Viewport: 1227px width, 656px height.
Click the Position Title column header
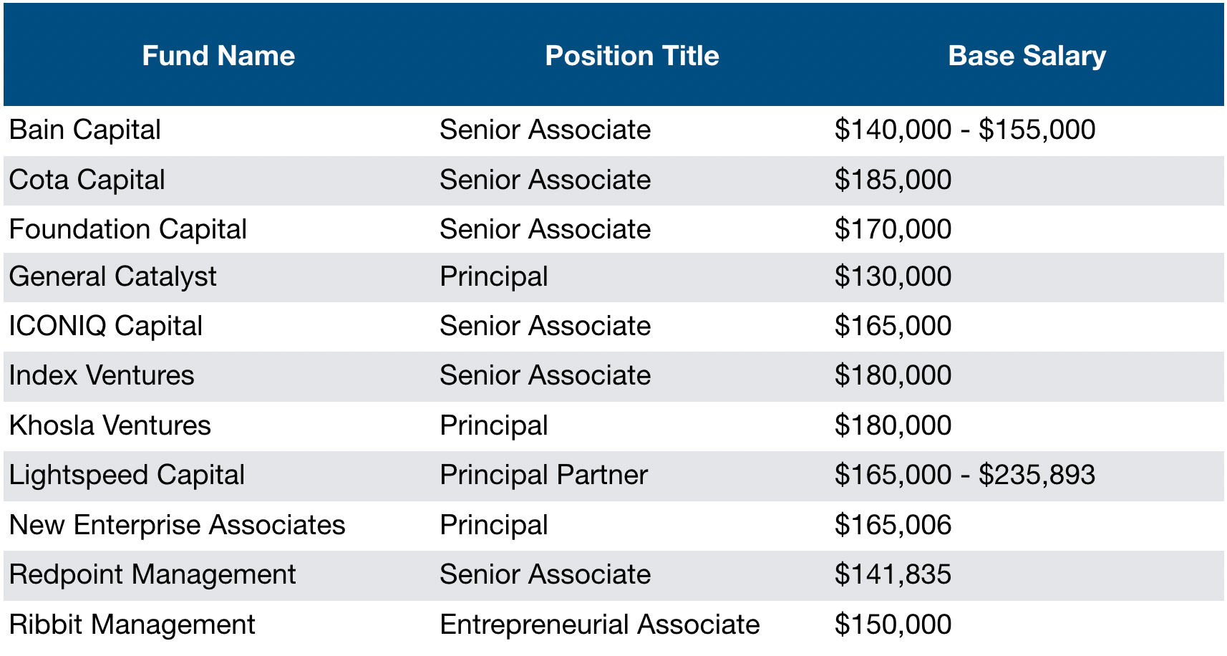tap(632, 56)
